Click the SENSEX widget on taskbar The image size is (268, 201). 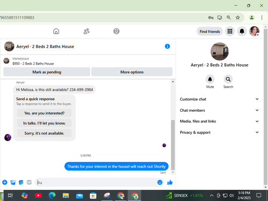[184, 196]
